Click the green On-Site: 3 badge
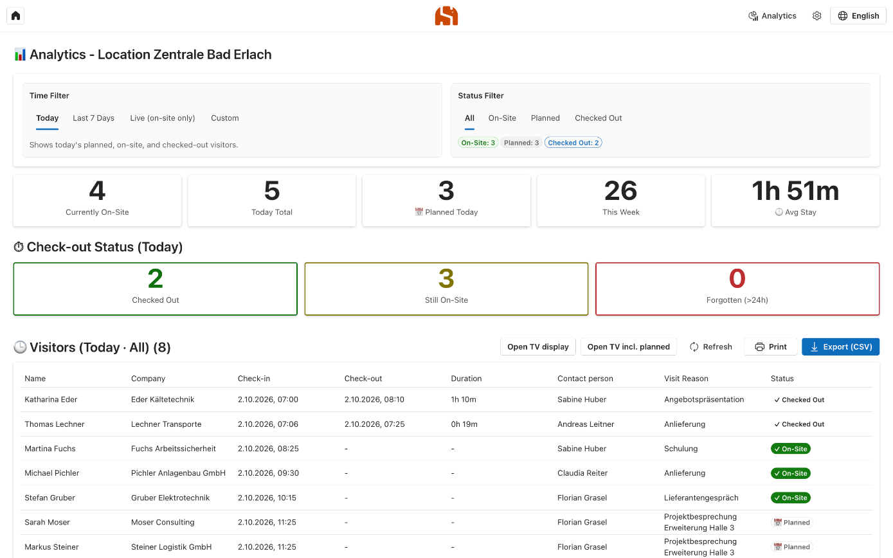The height and width of the screenshot is (558, 893). coord(478,143)
